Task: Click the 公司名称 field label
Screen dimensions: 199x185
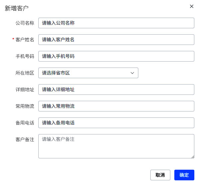Action: (25, 23)
